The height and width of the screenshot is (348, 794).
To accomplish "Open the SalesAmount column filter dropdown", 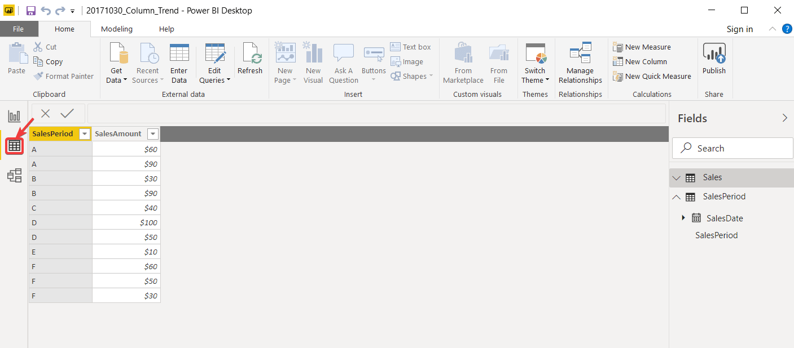I will pos(152,134).
